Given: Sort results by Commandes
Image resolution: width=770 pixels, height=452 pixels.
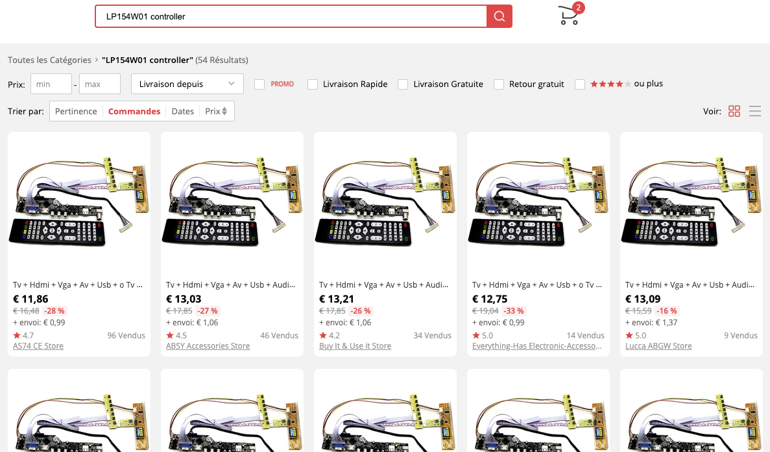Looking at the screenshot, I should pos(134,111).
